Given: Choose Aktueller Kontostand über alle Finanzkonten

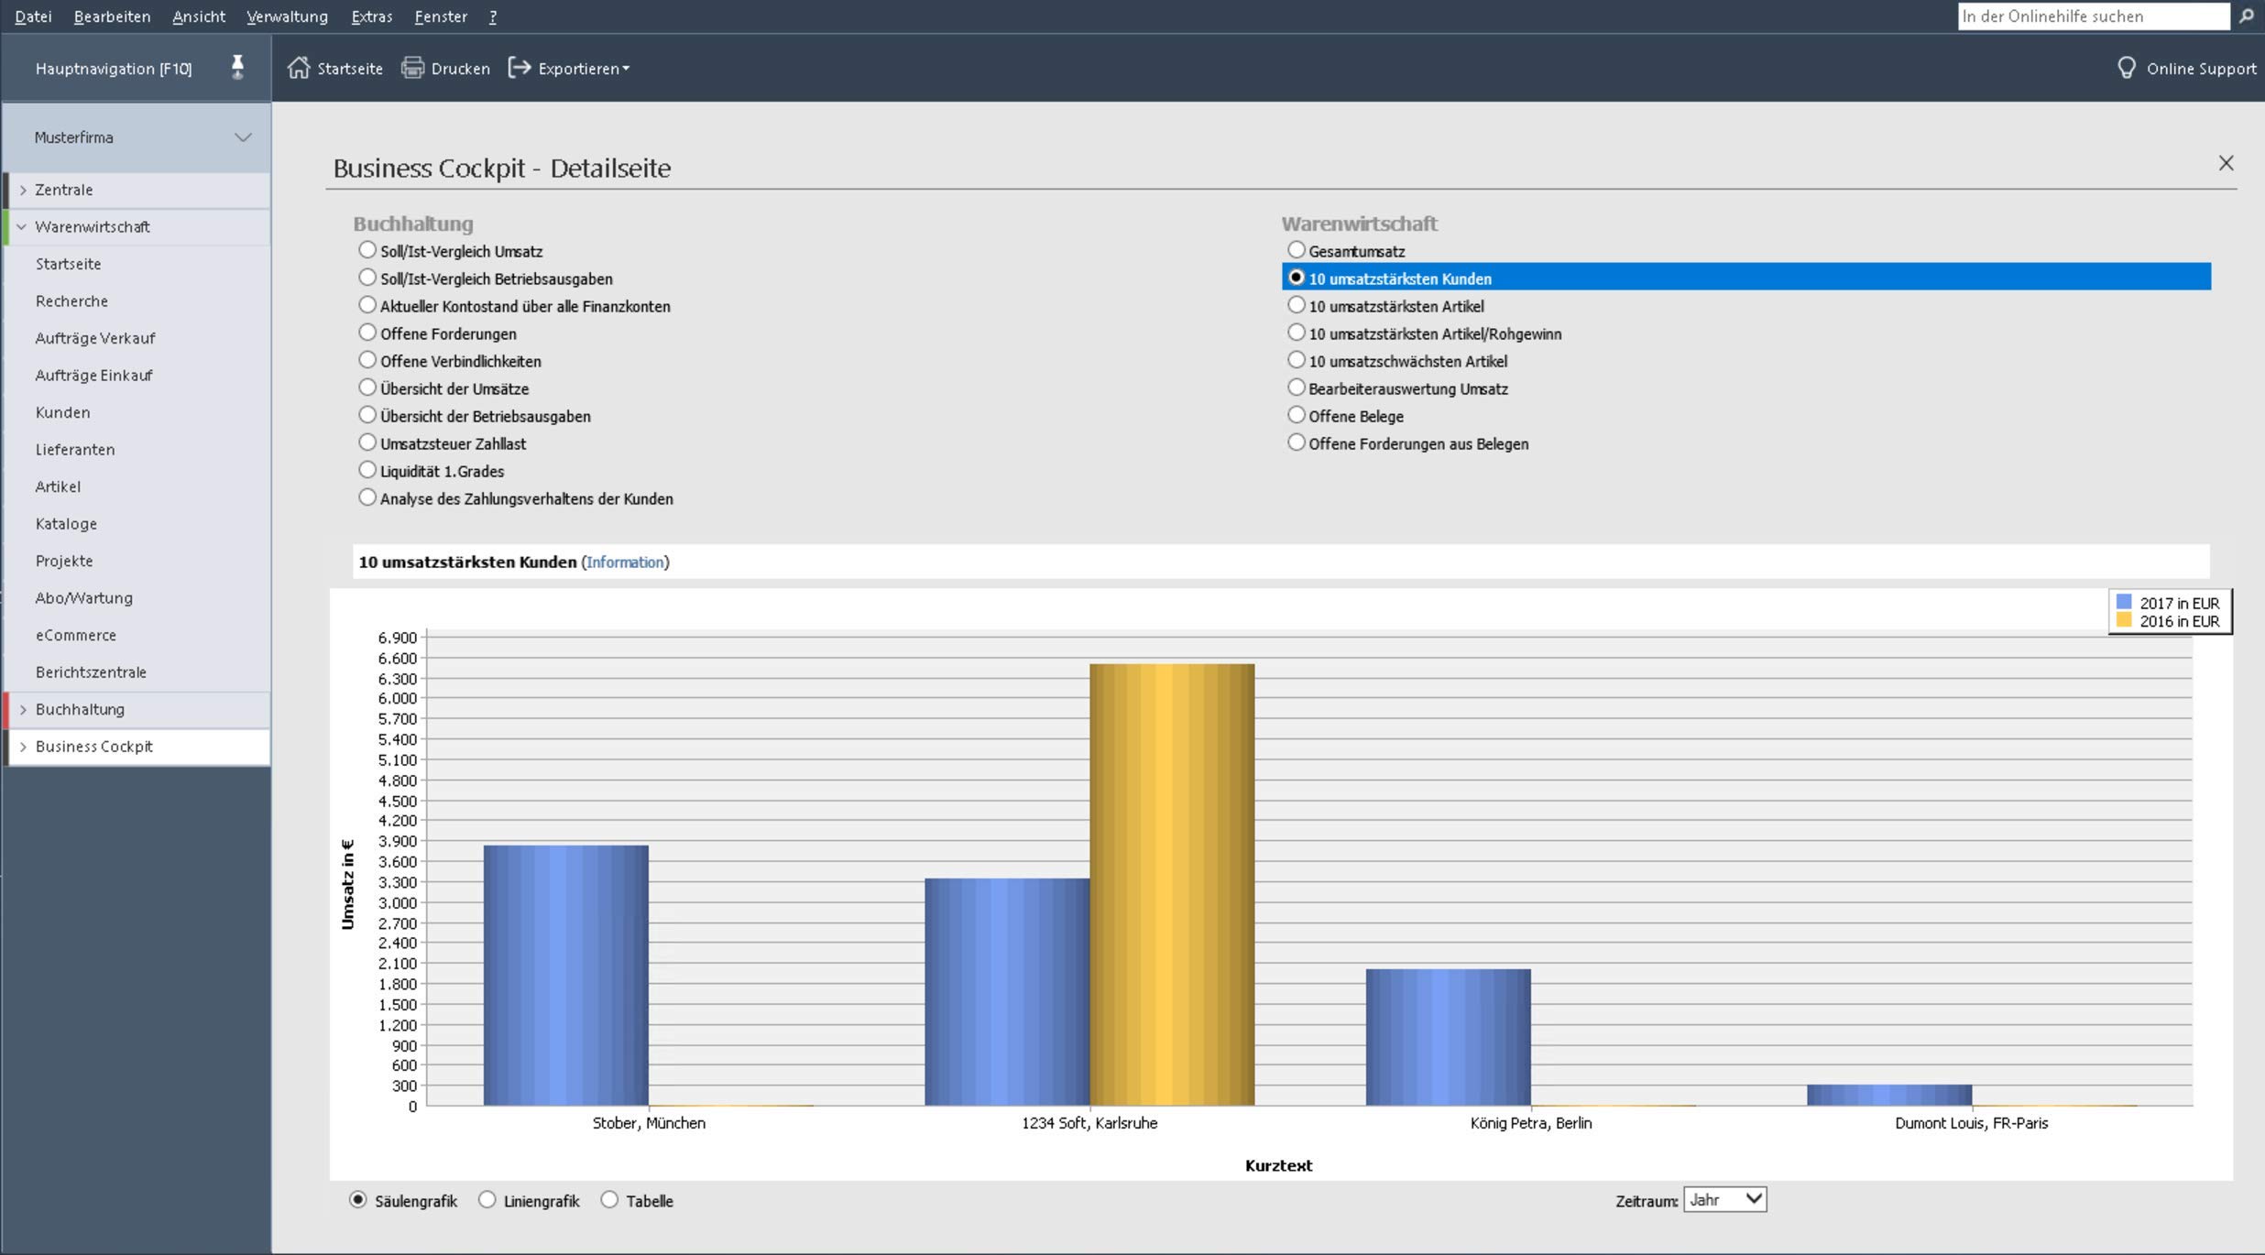Looking at the screenshot, I should click(x=367, y=305).
